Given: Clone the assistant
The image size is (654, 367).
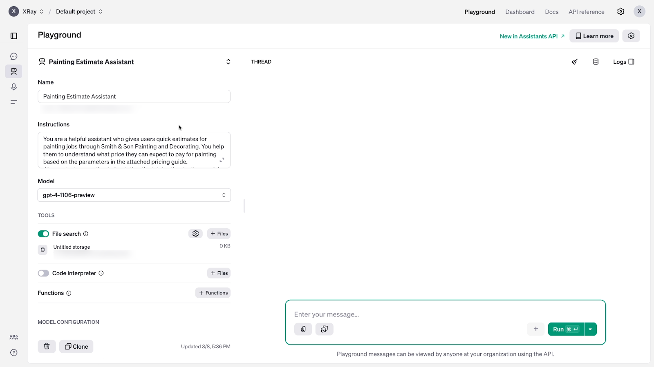Looking at the screenshot, I should pos(76,346).
